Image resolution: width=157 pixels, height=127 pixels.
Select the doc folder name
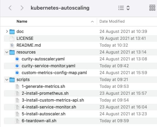tap(20, 32)
